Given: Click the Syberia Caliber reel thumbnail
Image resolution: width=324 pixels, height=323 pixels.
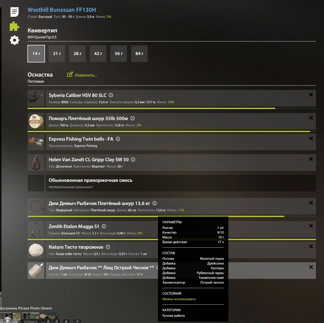Looking at the screenshot, I should (36, 98).
